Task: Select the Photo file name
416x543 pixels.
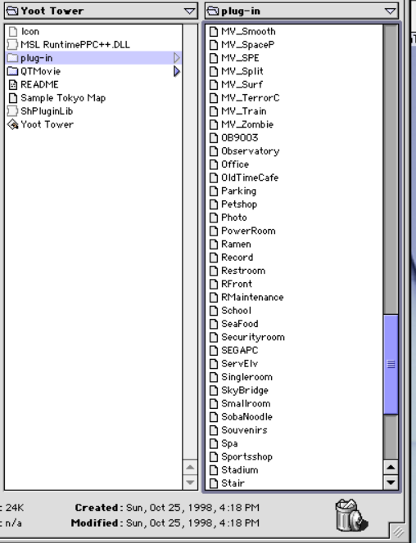Action: click(234, 218)
